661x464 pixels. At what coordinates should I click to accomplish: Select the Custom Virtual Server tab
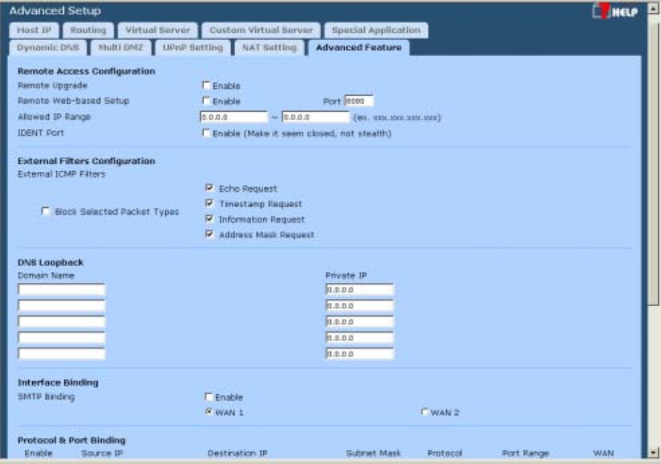click(x=261, y=30)
